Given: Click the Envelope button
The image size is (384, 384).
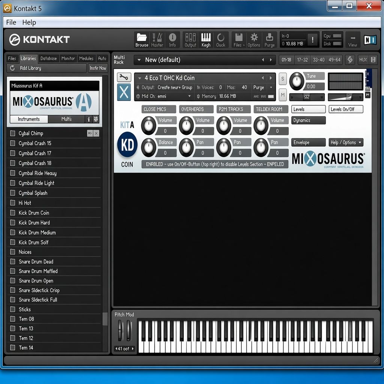Looking at the screenshot, I should [308, 142].
